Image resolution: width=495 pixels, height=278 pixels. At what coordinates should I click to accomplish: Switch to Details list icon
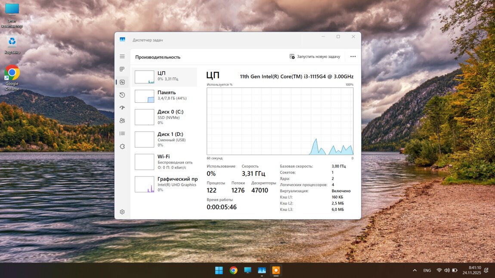(x=122, y=134)
